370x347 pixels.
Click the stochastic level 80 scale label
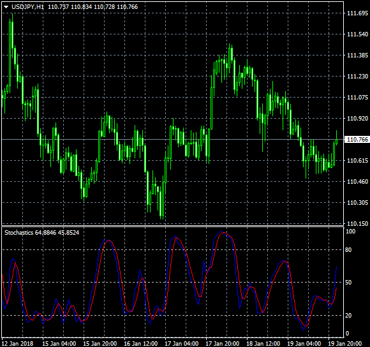[x=348, y=250]
